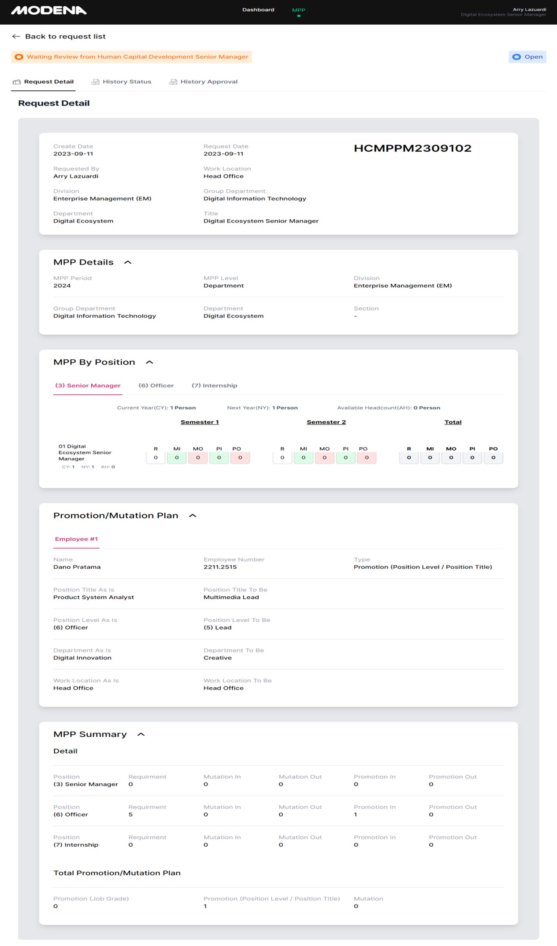Open the Dashboard menu
557x946 pixels.
tap(258, 10)
